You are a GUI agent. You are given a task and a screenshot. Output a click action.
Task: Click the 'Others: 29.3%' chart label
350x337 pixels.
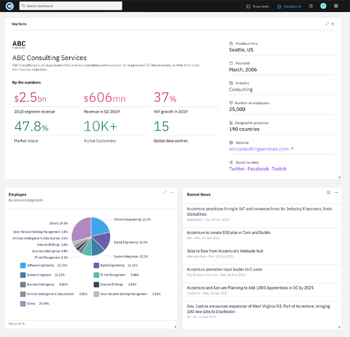click(59, 223)
